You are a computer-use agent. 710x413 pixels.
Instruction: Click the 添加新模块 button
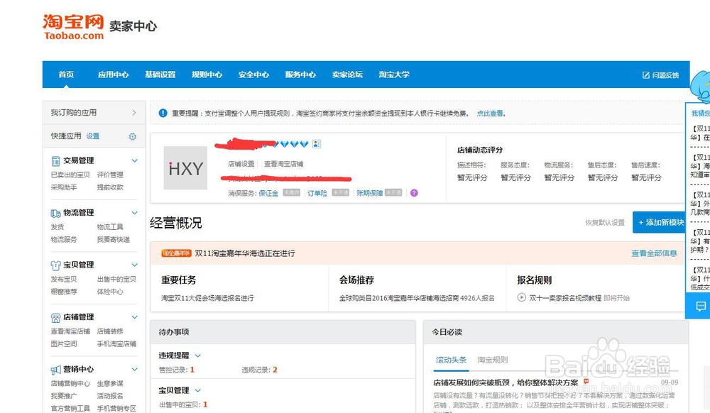[660, 223]
